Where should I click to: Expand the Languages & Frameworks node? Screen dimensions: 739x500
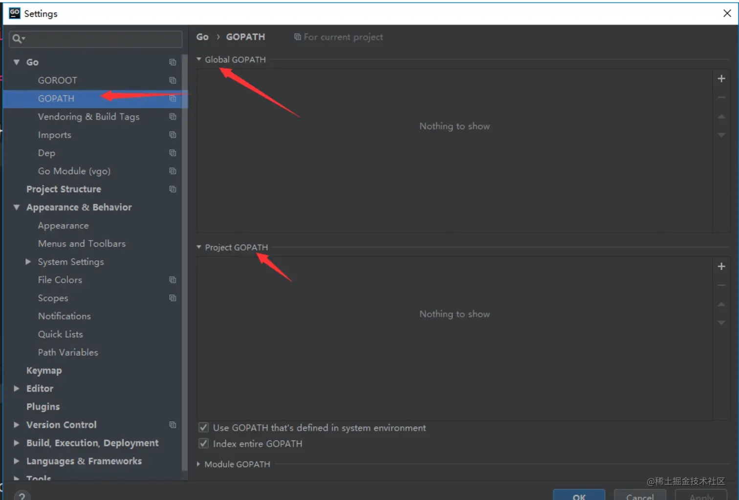[17, 461]
